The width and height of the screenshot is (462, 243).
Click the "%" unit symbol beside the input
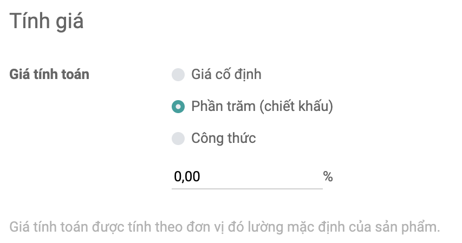[328, 177]
